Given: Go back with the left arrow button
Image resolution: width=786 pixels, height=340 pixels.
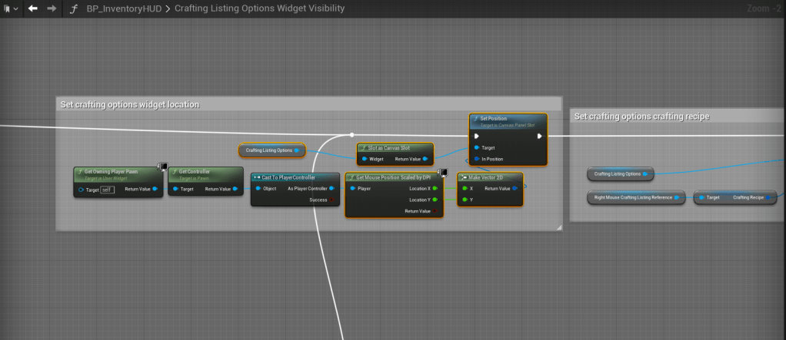Looking at the screenshot, I should (33, 8).
